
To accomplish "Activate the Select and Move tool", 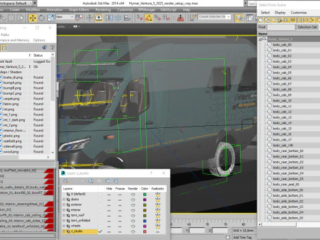I will pos(33,18).
